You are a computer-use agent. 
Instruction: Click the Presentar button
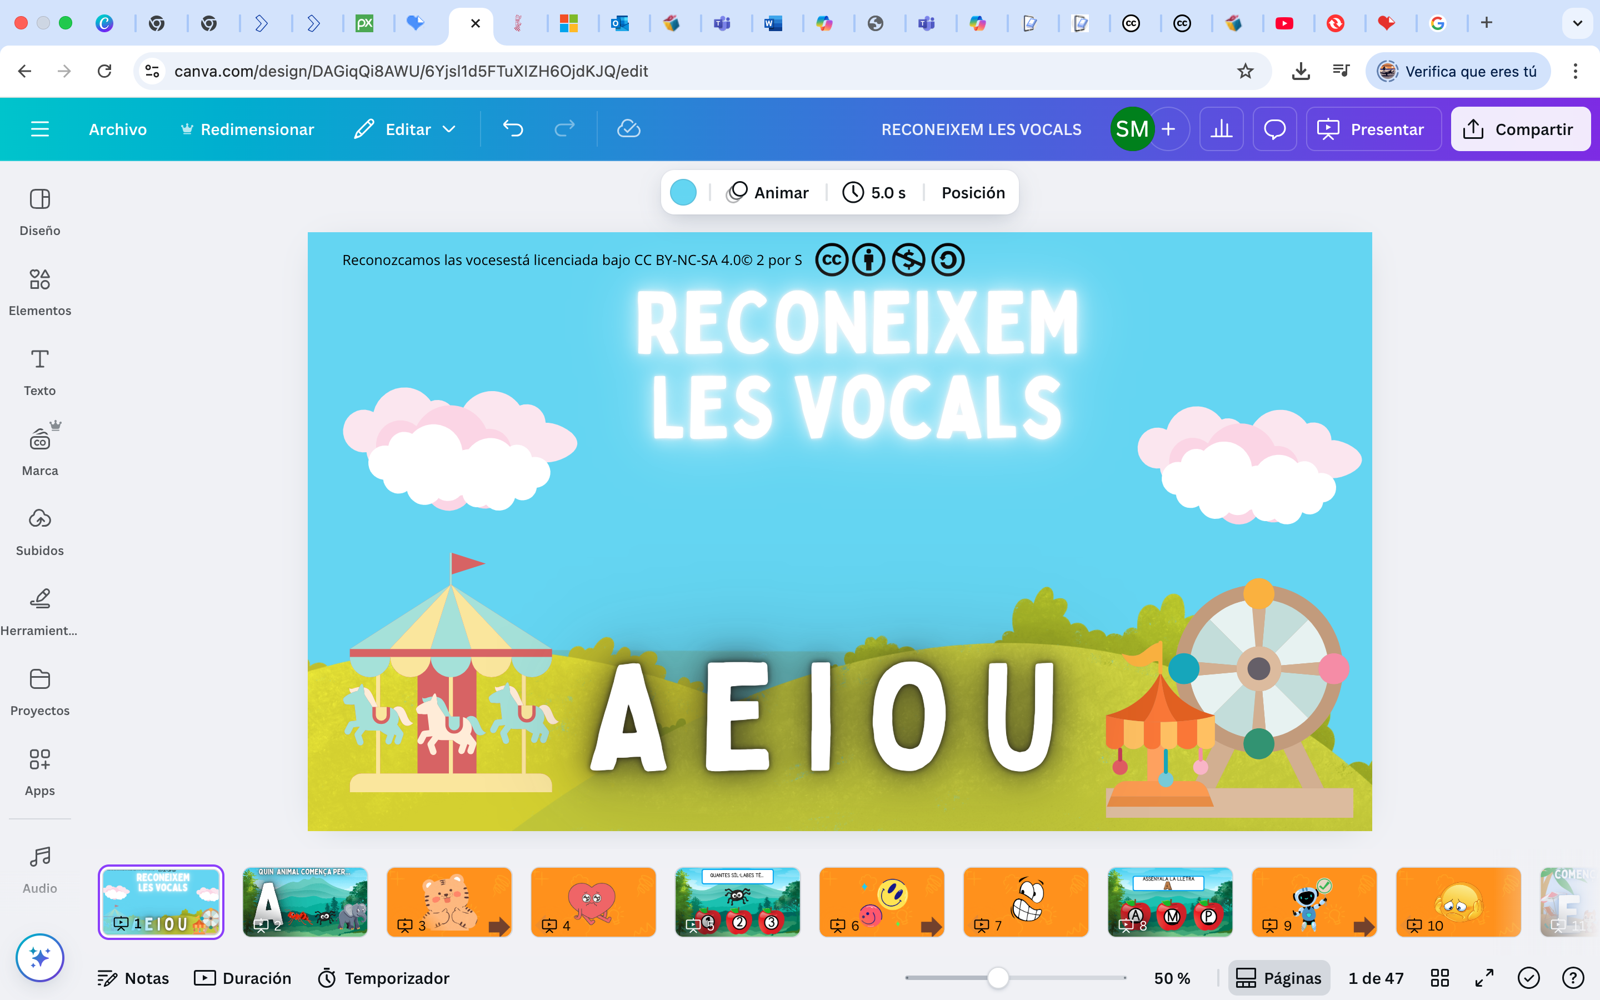pos(1373,129)
